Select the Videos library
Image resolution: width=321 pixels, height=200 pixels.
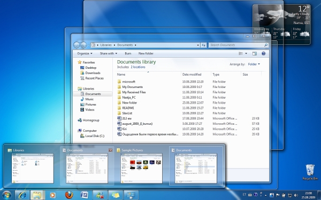(90, 110)
